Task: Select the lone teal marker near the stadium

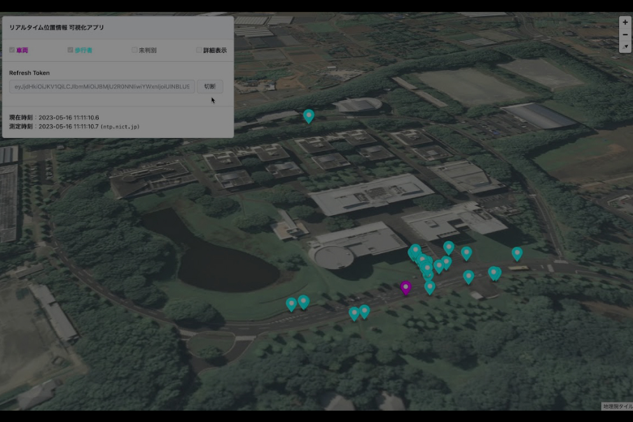Action: click(x=309, y=115)
